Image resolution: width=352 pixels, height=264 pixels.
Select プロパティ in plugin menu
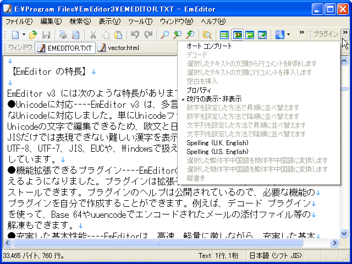pyautogui.click(x=258, y=90)
